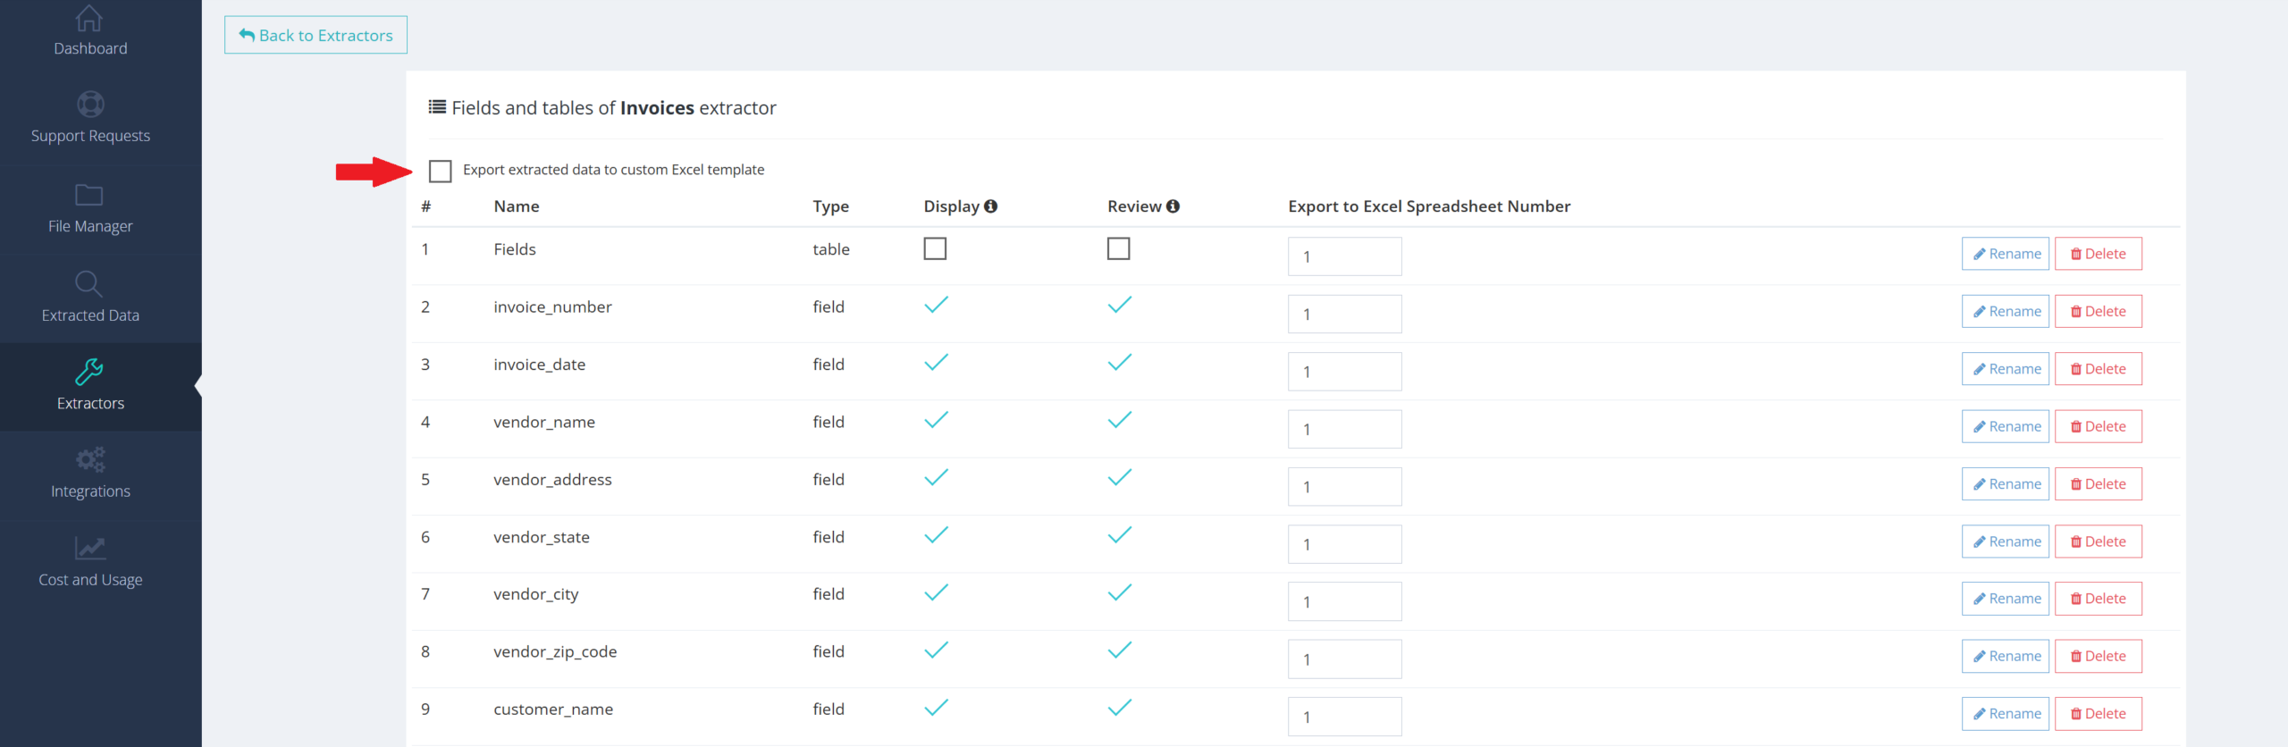Rename the customer_name field
The height and width of the screenshot is (747, 2288).
click(x=2005, y=714)
